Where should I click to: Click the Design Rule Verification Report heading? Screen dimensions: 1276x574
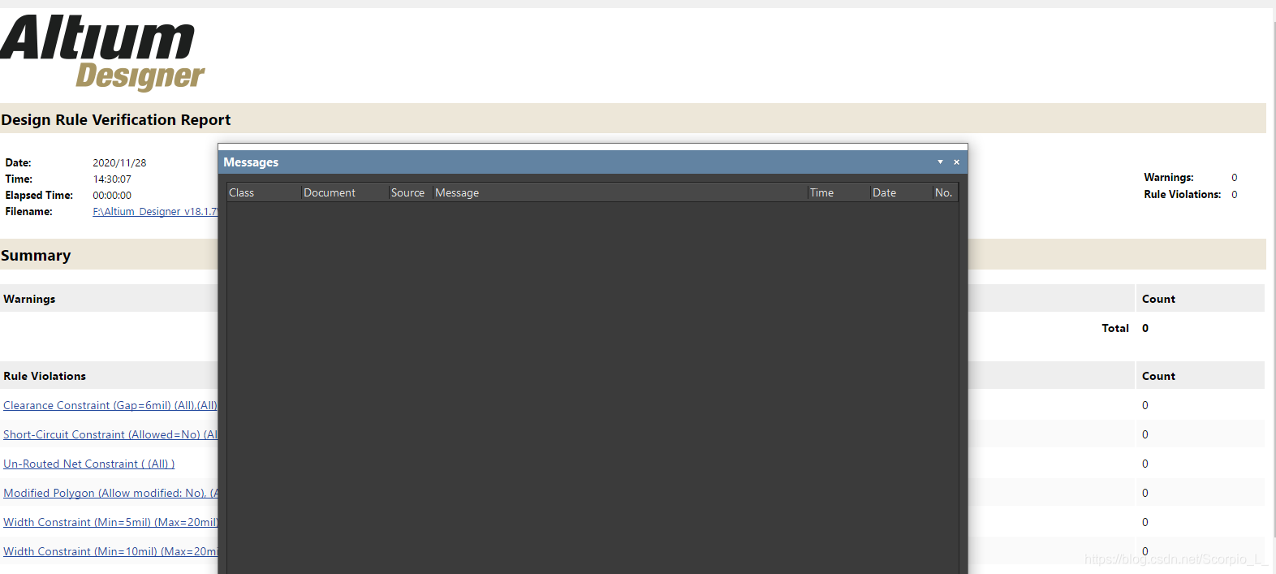point(116,119)
